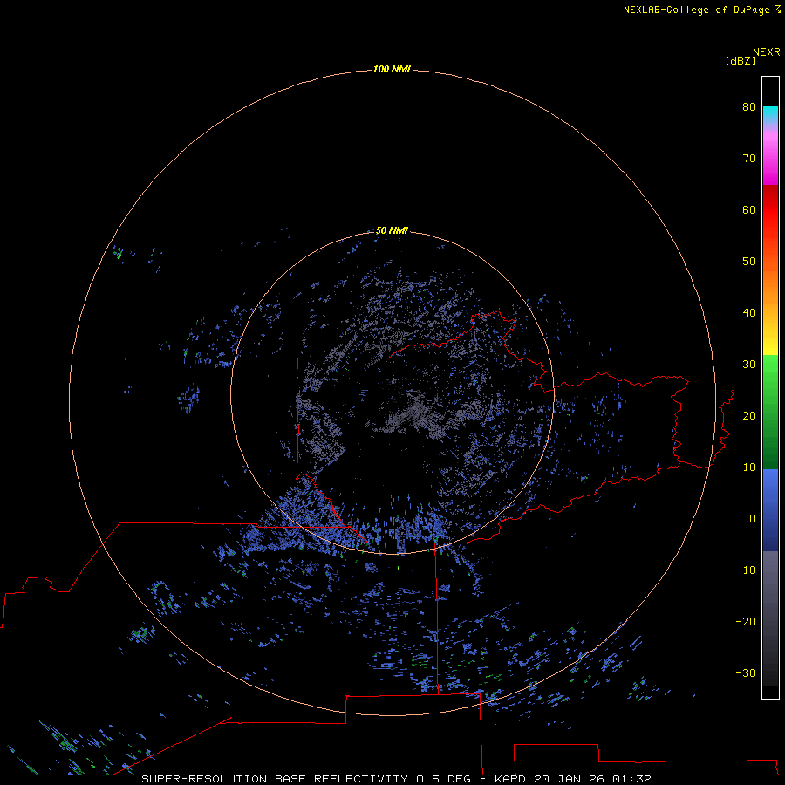Click the 50 dBZ scale value
This screenshot has height=785, width=785.
749,262
